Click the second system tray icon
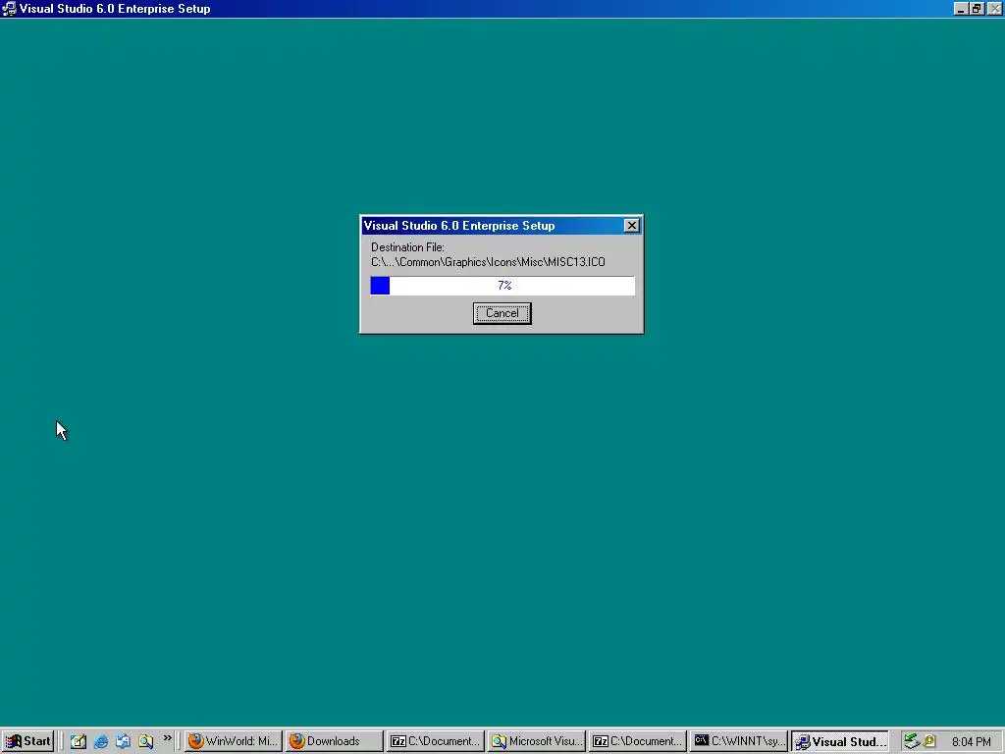Viewport: 1005px width, 754px height. click(928, 741)
